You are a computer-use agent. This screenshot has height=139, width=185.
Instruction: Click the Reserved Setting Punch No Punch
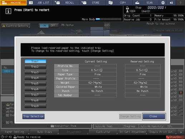pyautogui.click(x=143, y=91)
